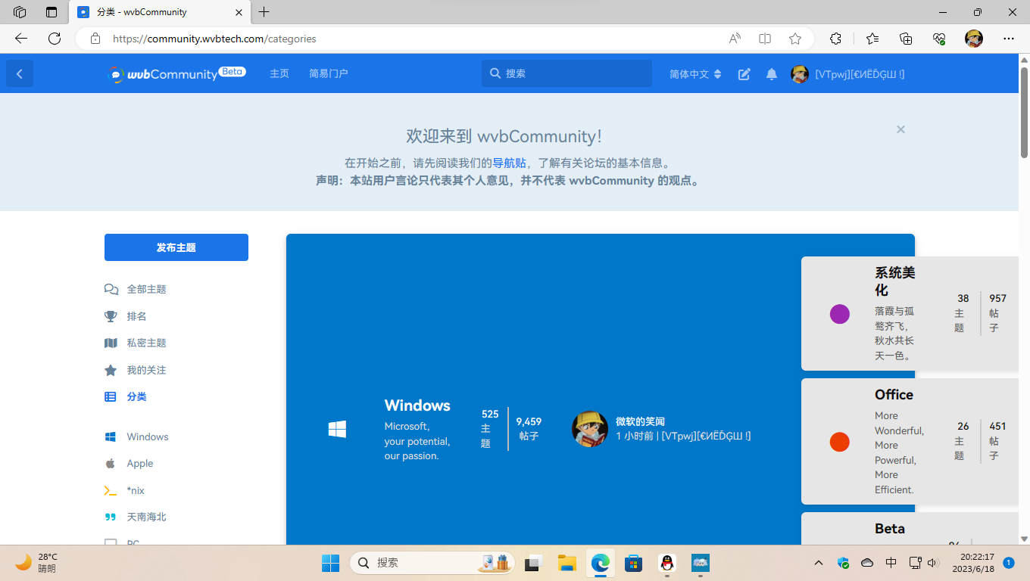Screen dimensions: 1030x581
Task: Open Edge split screen icon
Action: (765, 39)
